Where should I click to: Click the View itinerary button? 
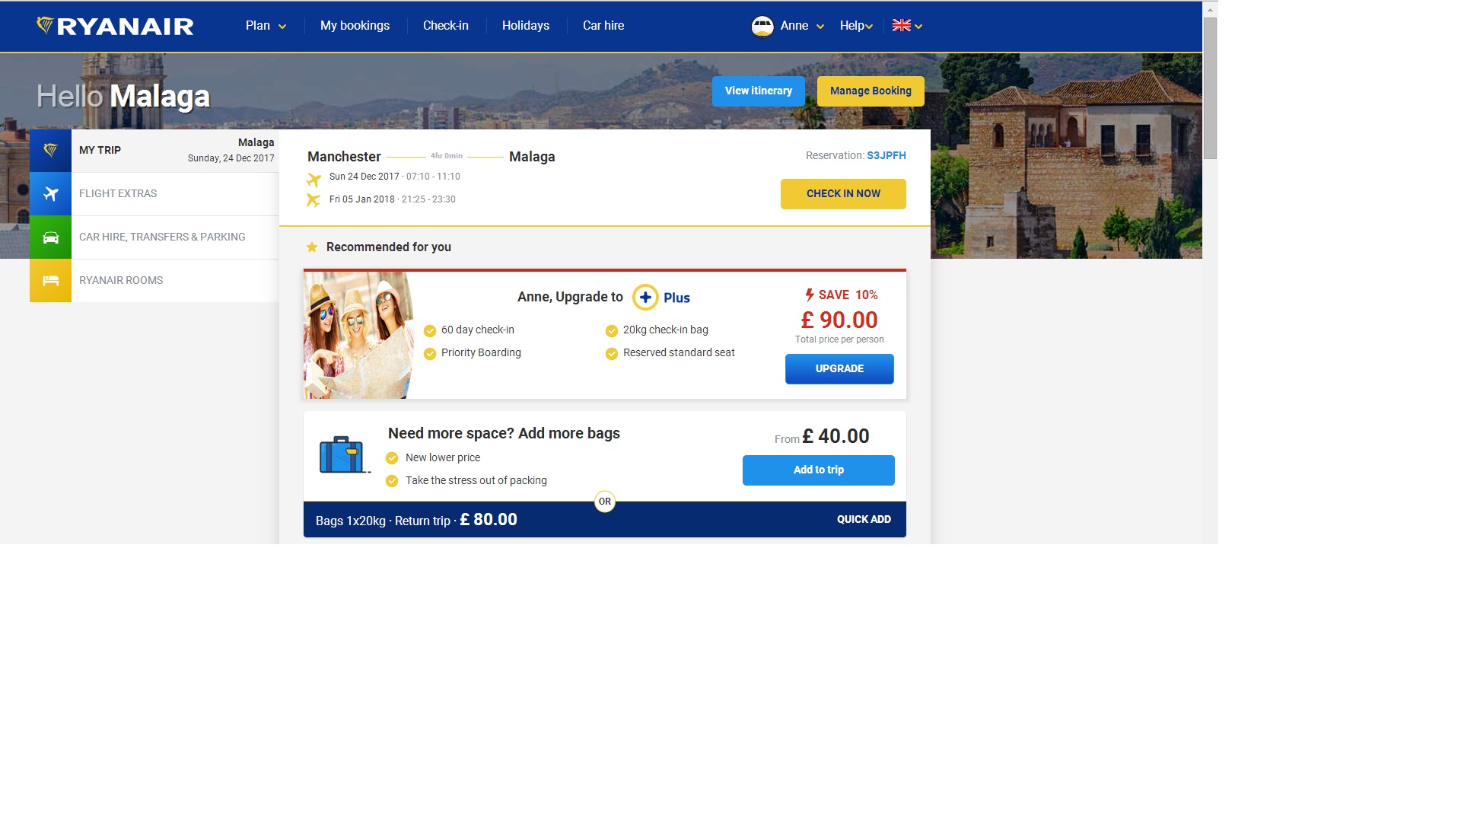(x=759, y=91)
